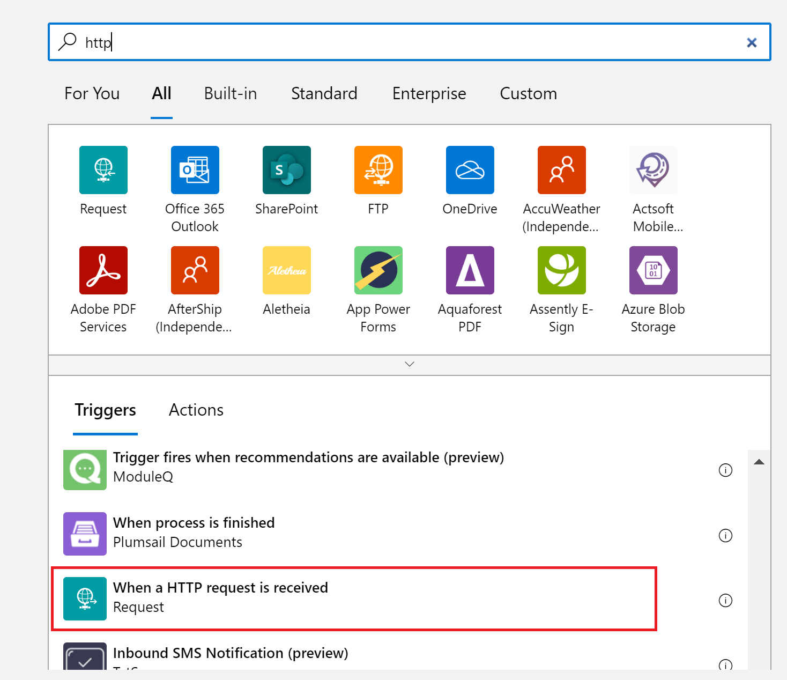Switch to the Actions tab
The height and width of the screenshot is (680, 787).
click(196, 410)
